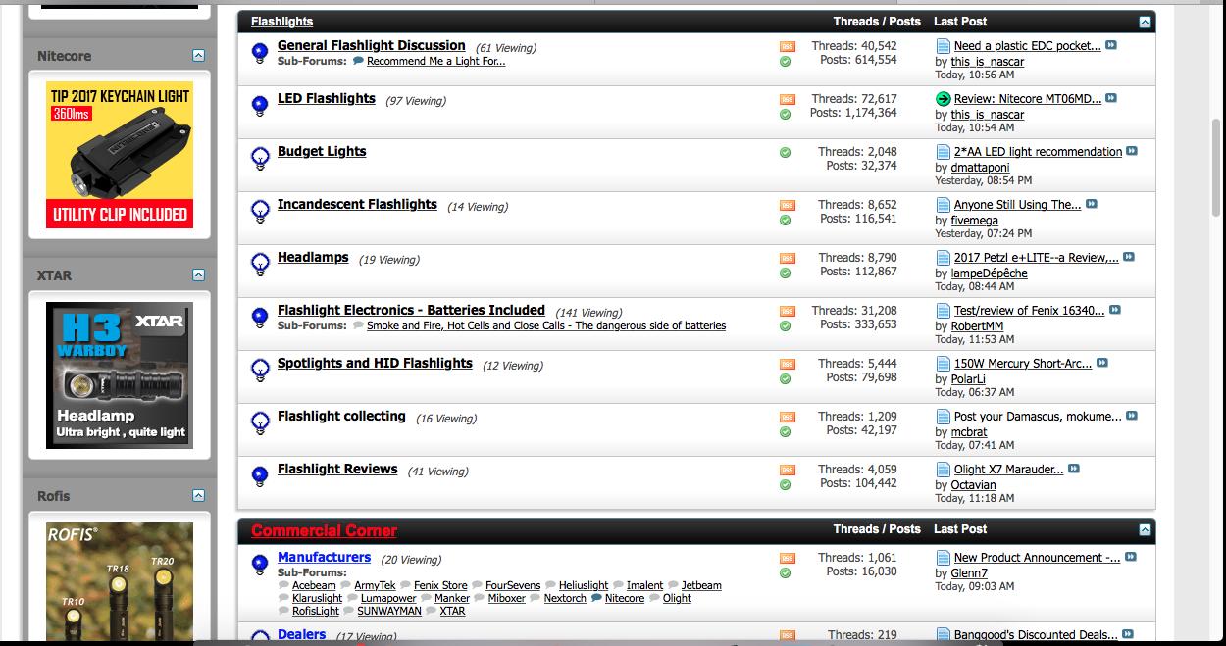View profile of user RobertMM

point(977,326)
